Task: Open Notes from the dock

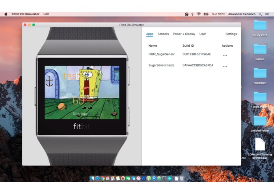Action: [x=118, y=178]
